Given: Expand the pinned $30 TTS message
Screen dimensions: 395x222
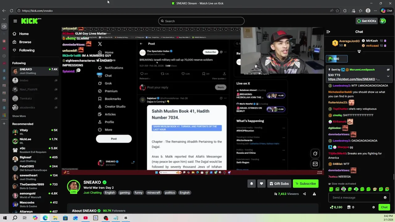Looking at the screenshot, I should coord(388,76).
